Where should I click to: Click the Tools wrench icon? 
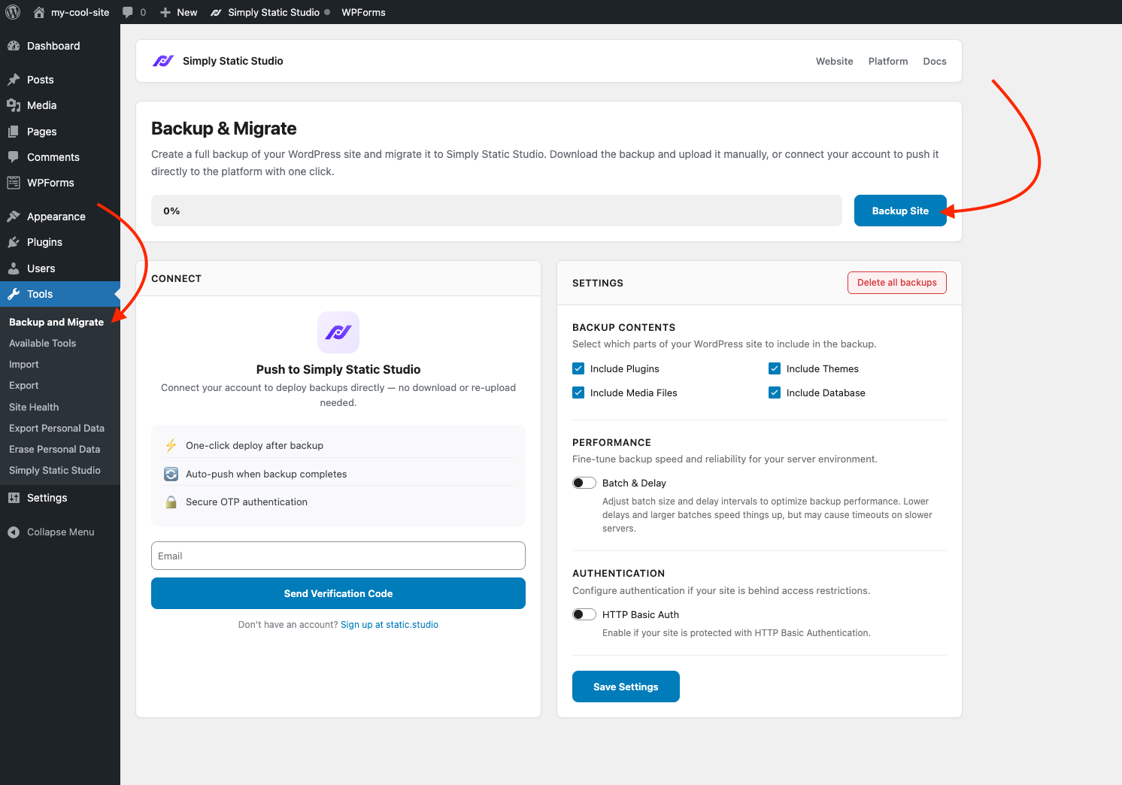coord(14,294)
